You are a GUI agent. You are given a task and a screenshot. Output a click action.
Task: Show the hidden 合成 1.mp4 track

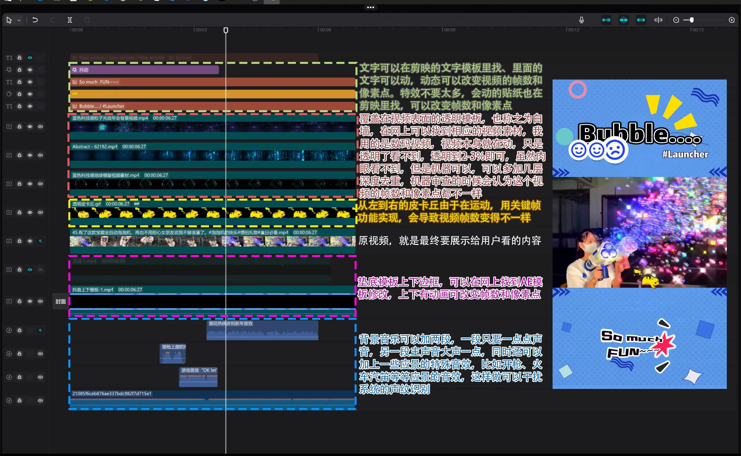30,269
